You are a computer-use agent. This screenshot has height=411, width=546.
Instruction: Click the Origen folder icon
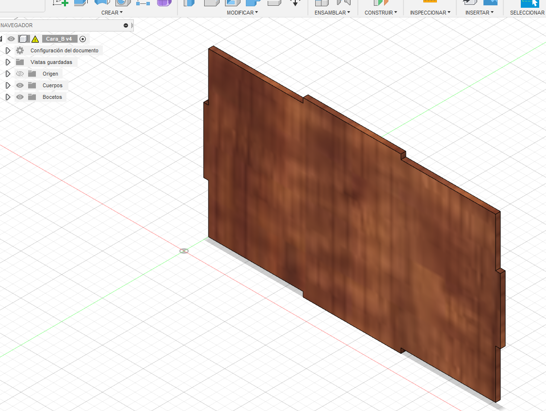pyautogui.click(x=32, y=74)
